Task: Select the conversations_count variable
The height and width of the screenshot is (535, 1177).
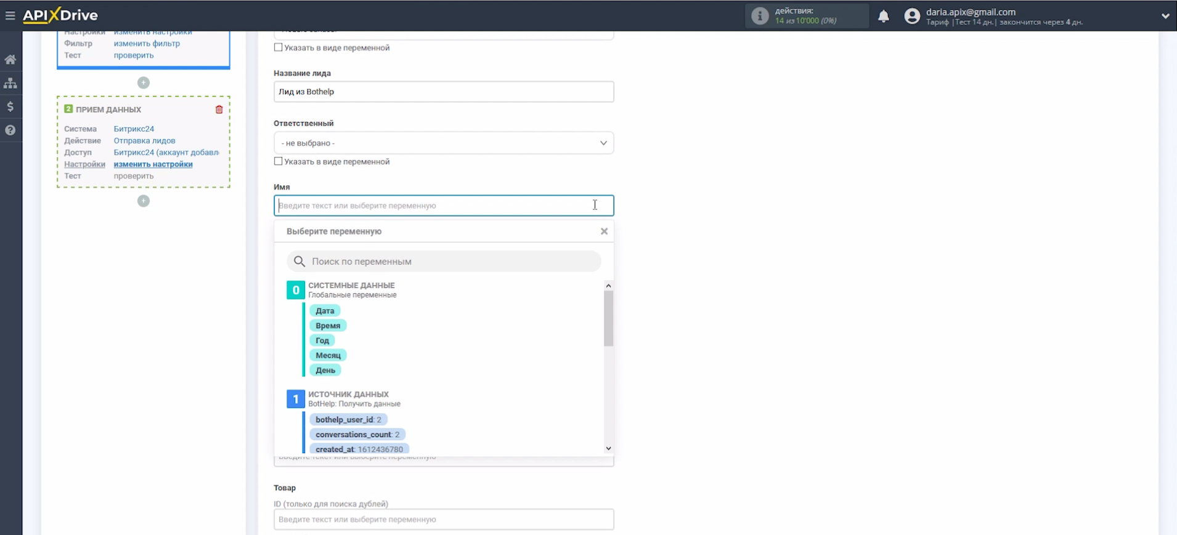Action: (x=357, y=435)
